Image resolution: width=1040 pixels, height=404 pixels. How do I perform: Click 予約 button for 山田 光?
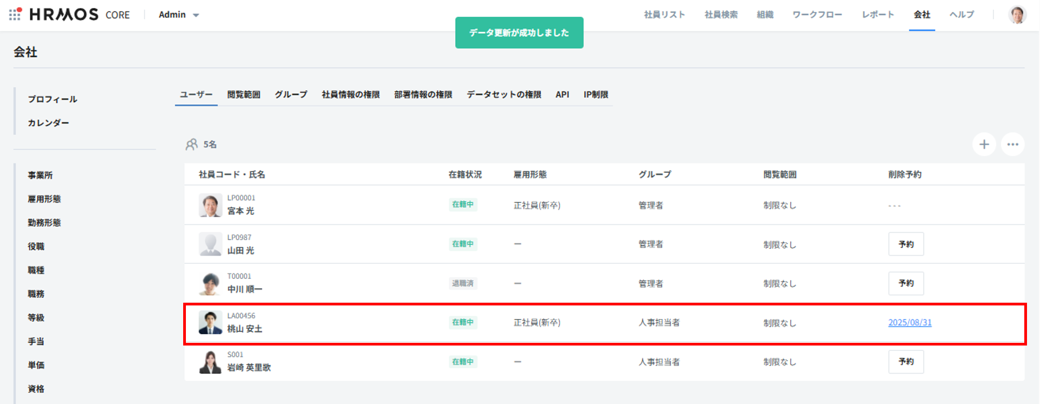point(906,244)
